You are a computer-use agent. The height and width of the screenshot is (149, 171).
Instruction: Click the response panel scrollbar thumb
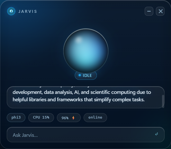(x=163, y=102)
